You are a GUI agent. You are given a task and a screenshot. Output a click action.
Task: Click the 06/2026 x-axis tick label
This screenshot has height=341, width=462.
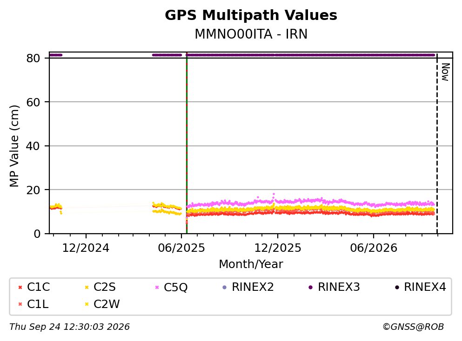(x=374, y=248)
